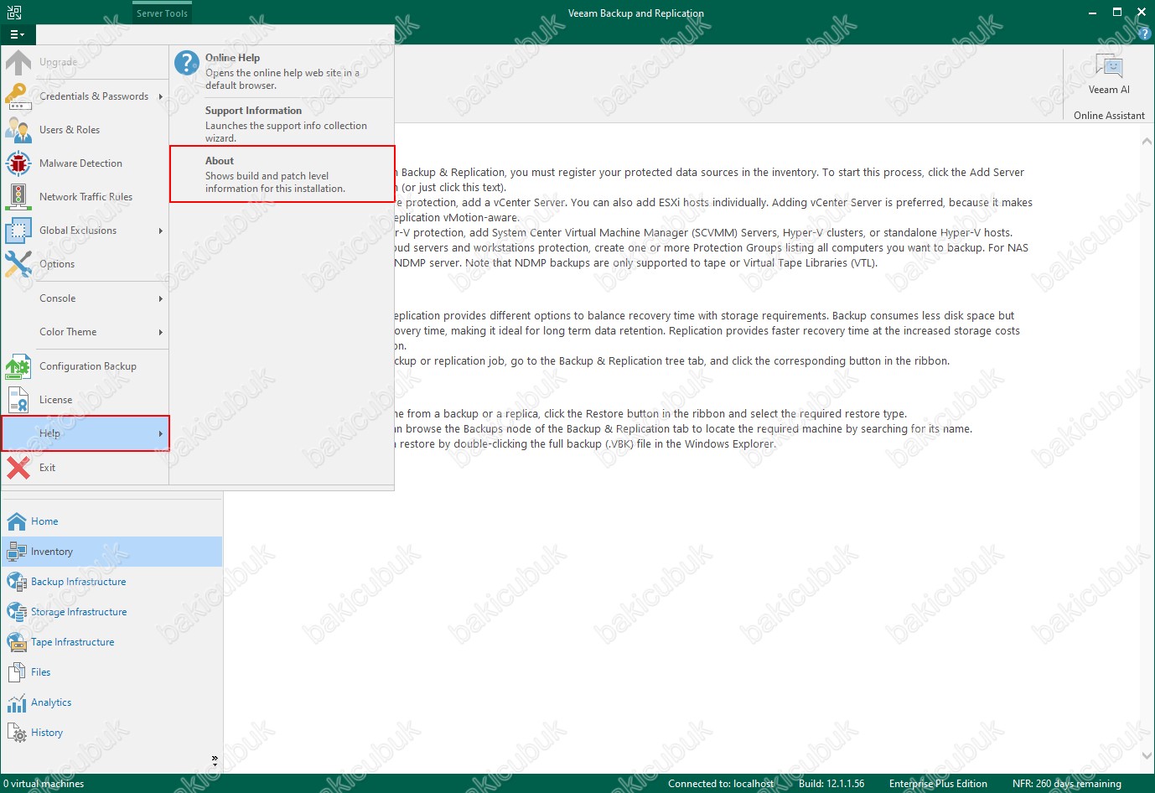
Task: Click '0 virtual machines' status text
Action: click(44, 784)
